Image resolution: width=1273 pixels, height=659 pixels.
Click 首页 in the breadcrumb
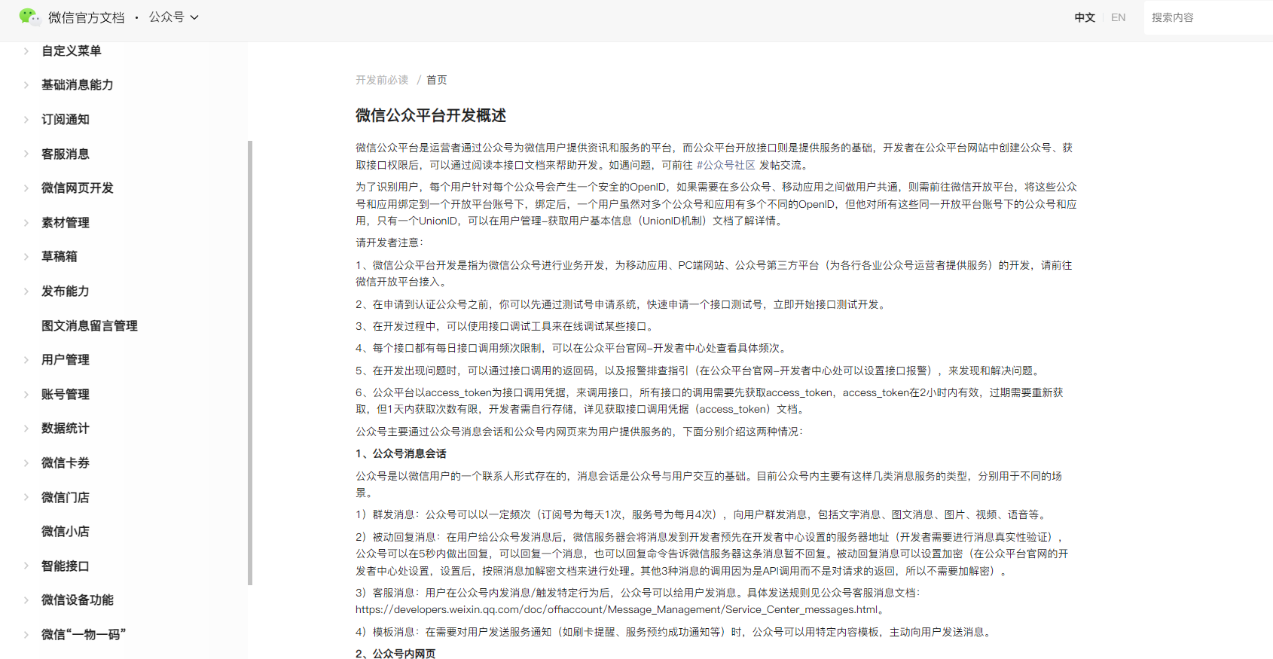(x=436, y=80)
